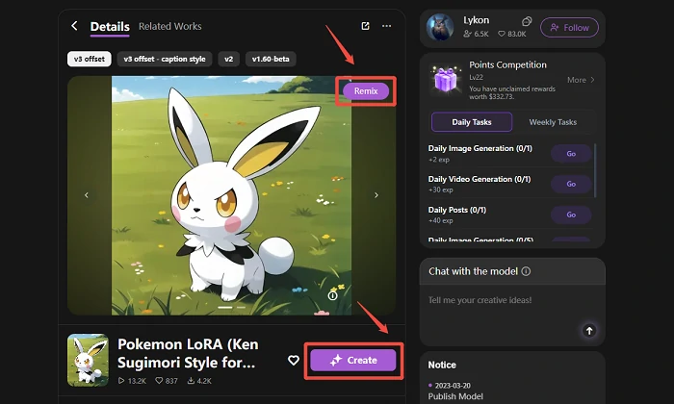Select the Details tab

tap(110, 27)
